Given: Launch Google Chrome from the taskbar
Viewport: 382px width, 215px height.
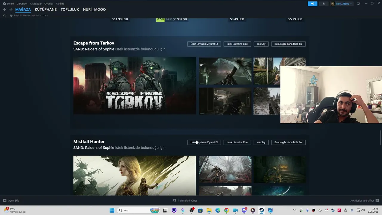Looking at the screenshot, I should (x=227, y=210).
